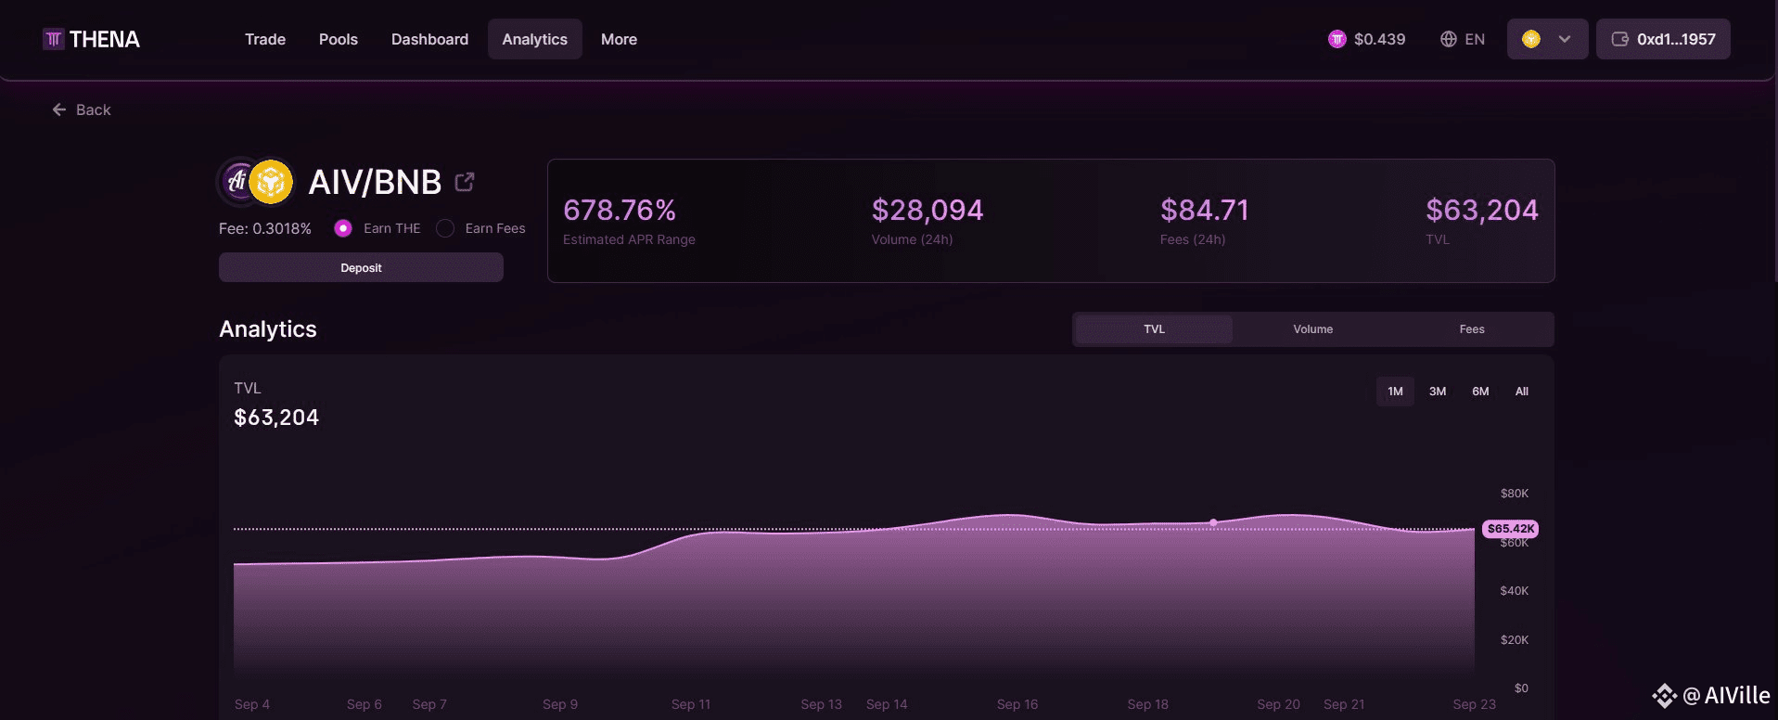Screen dimensions: 1778x720
Task: Click the 678.76% estimated APR value
Action: pos(620,211)
